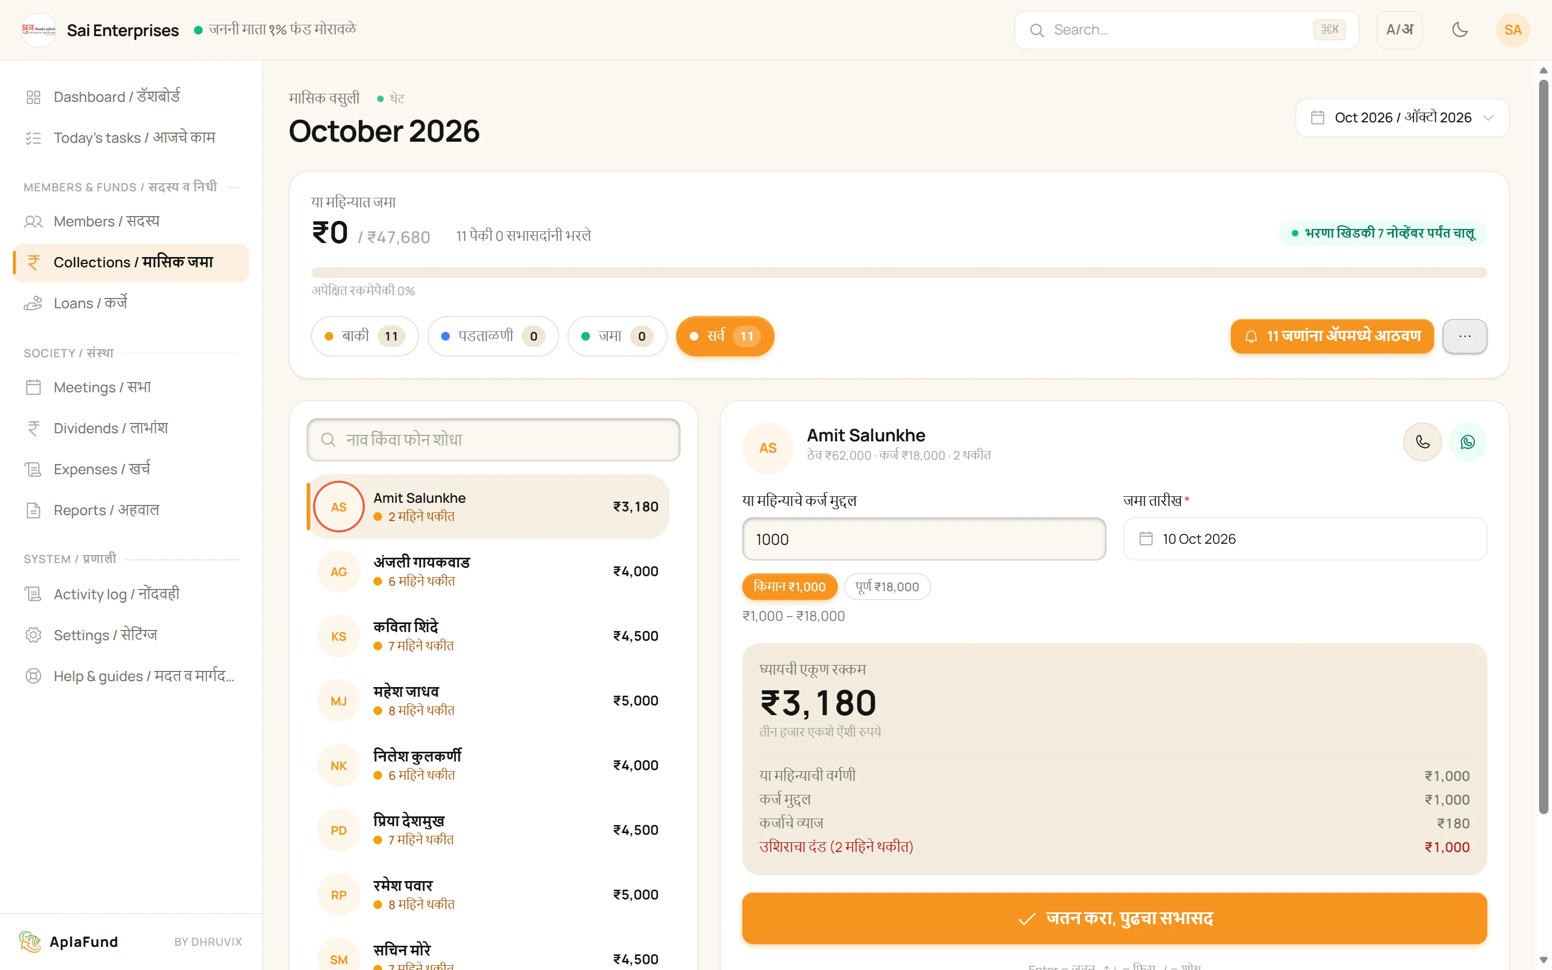Call Amit Salunkhe with the phone icon
The height and width of the screenshot is (970, 1552).
pyautogui.click(x=1422, y=442)
